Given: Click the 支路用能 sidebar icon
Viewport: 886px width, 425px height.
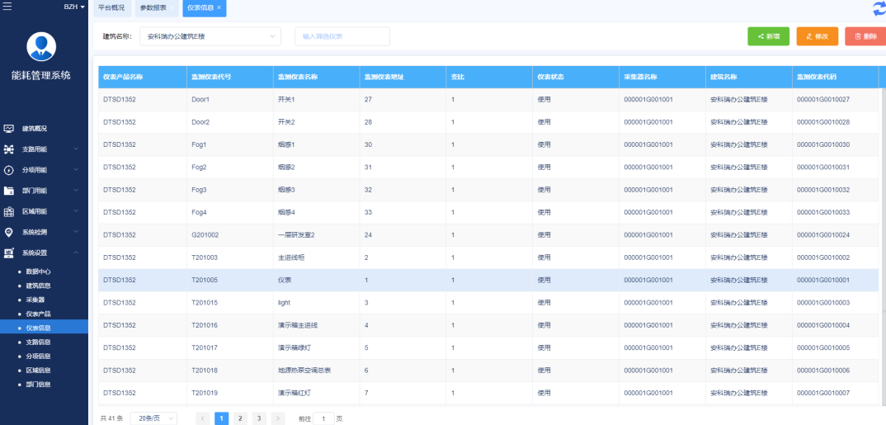Looking at the screenshot, I should click(8, 149).
